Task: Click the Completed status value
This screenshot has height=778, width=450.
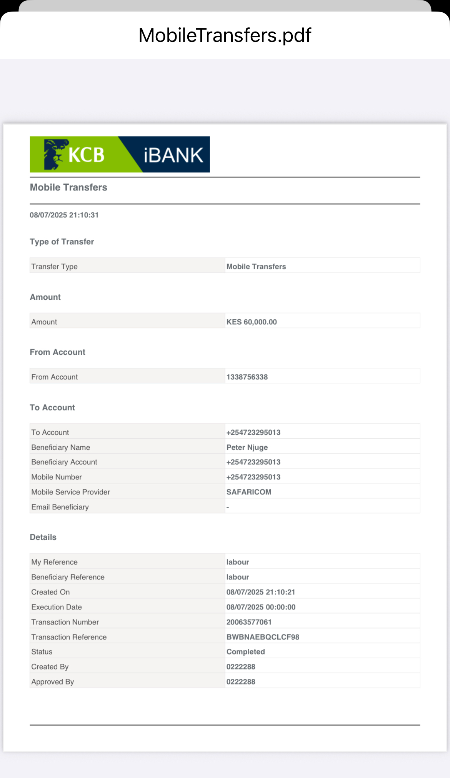Action: pyautogui.click(x=245, y=652)
